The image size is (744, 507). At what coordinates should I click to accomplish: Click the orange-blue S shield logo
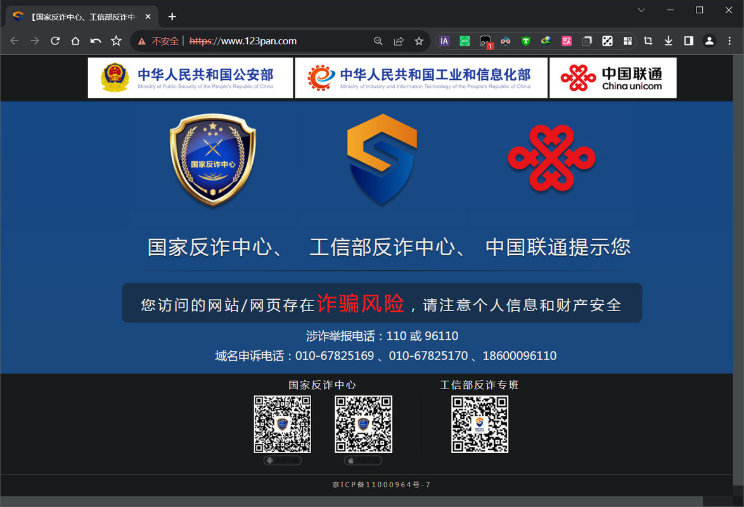click(x=382, y=159)
